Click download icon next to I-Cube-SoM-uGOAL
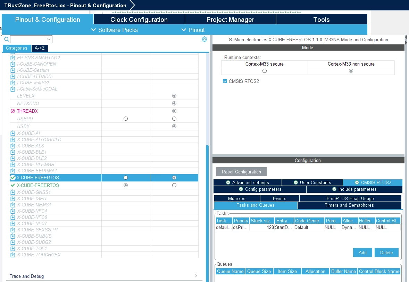The image size is (409, 282). [x=13, y=89]
